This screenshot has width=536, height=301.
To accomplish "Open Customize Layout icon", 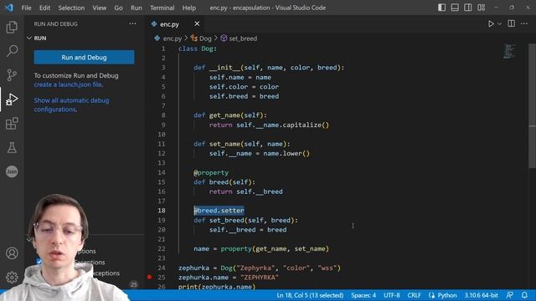I will (481, 8).
